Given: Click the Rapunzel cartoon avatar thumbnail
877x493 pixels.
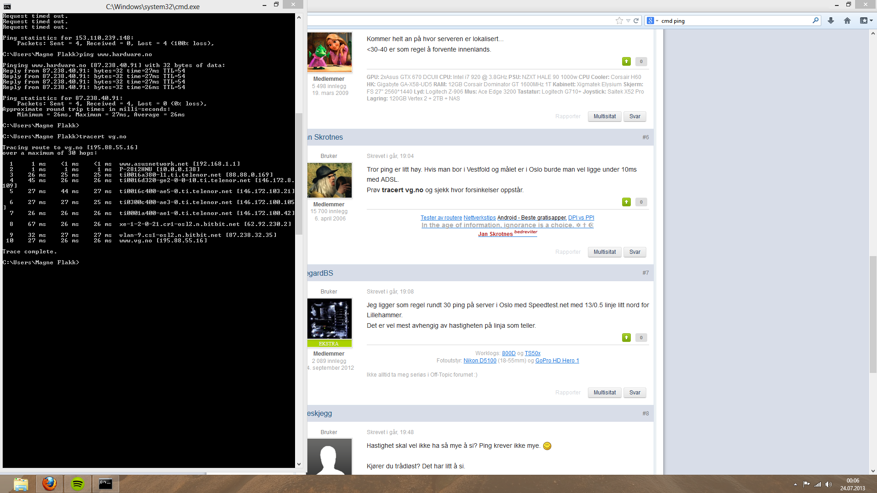Looking at the screenshot, I should click(329, 52).
